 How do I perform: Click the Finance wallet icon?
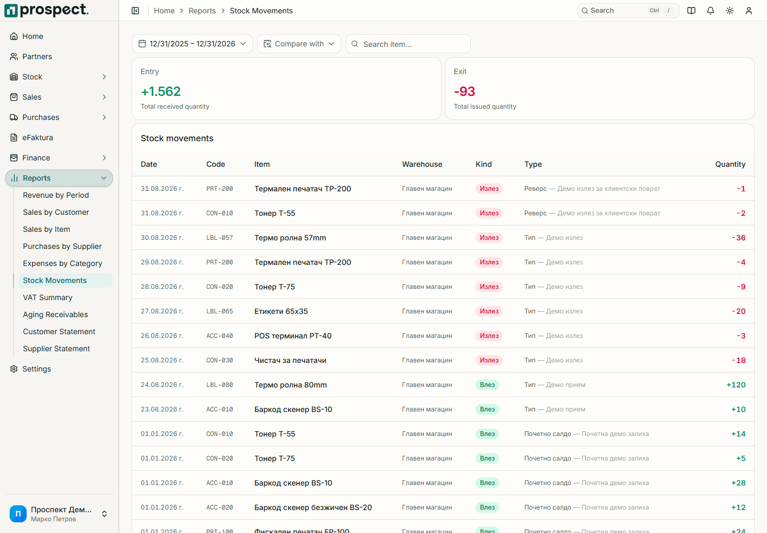coord(14,158)
